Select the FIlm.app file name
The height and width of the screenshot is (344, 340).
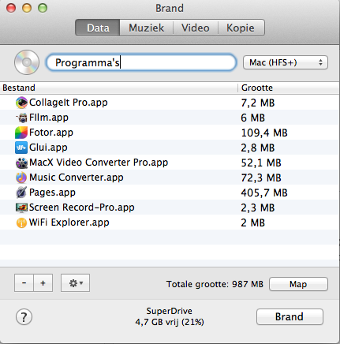tap(49, 118)
